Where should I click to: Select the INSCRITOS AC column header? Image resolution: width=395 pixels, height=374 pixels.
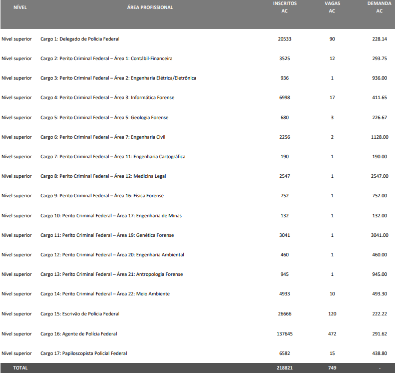click(284, 7)
